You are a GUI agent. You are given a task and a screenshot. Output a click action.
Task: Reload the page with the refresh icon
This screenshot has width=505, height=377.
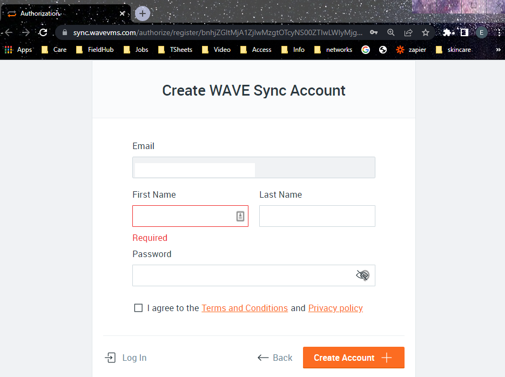coord(43,32)
